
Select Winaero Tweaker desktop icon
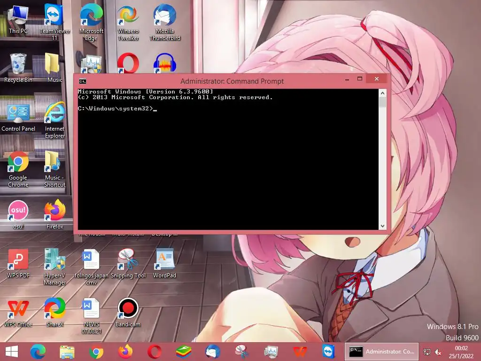coord(128,22)
